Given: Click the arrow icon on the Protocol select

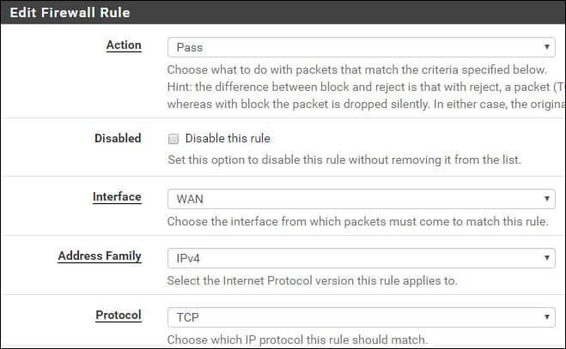Looking at the screenshot, I should click(547, 316).
